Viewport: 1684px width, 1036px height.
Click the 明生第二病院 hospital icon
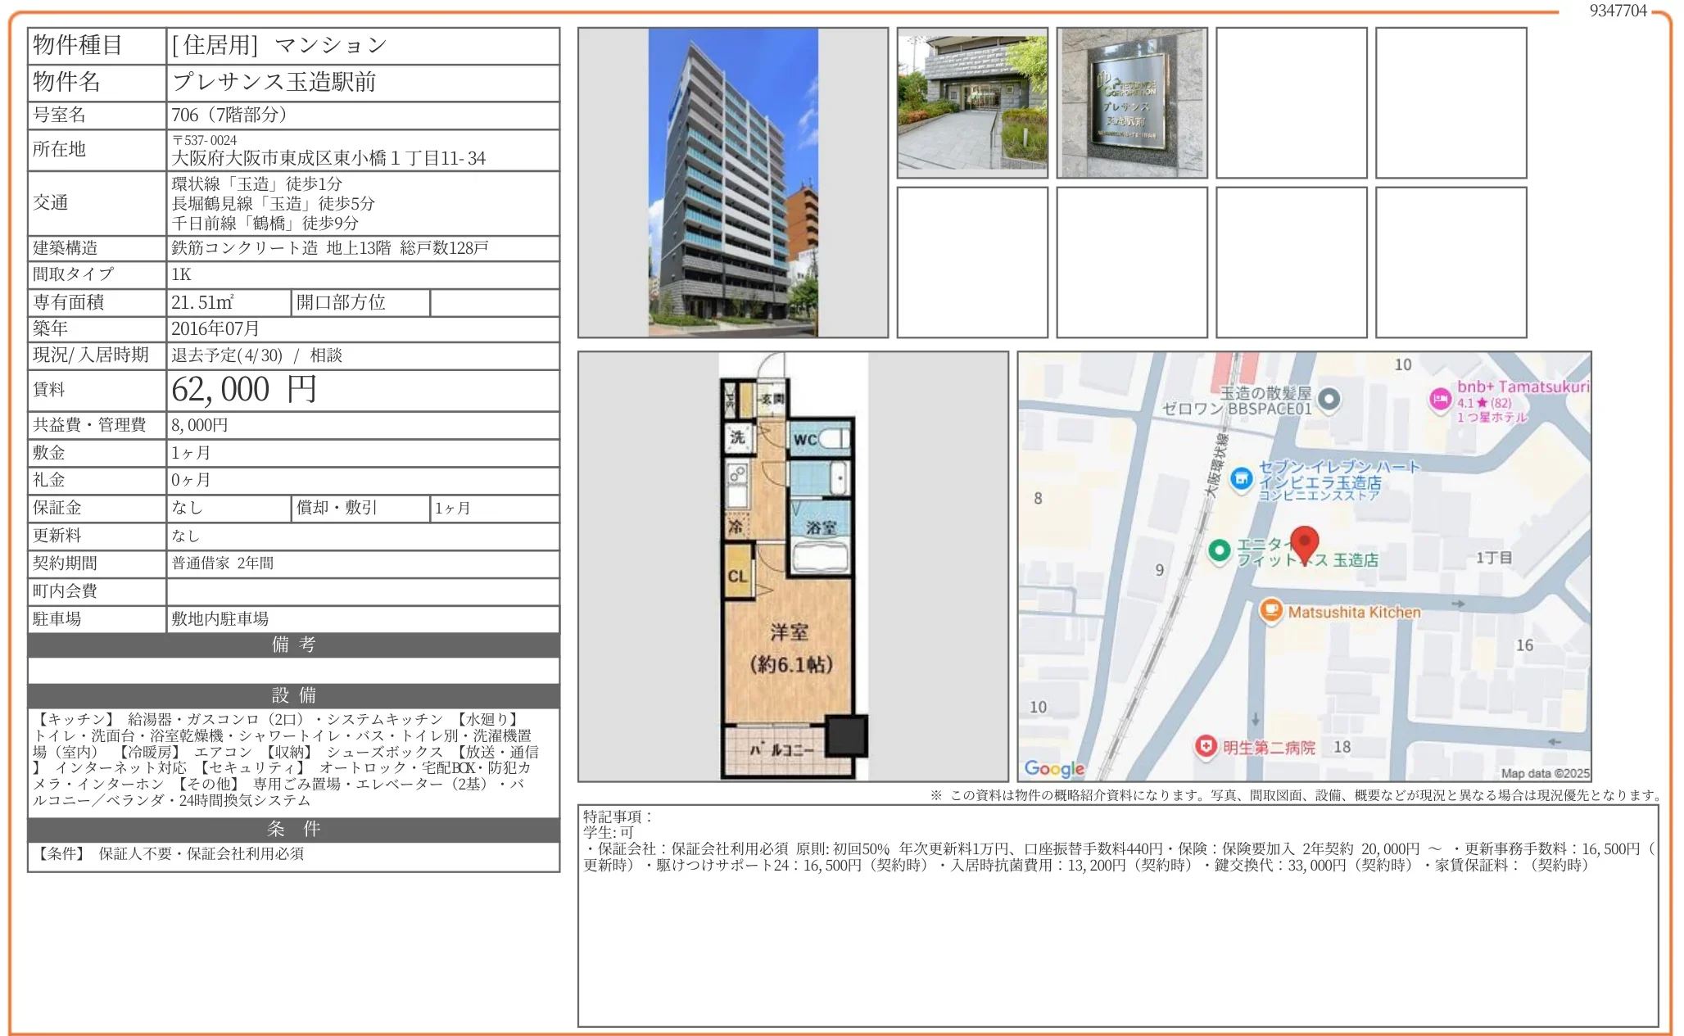(1206, 746)
